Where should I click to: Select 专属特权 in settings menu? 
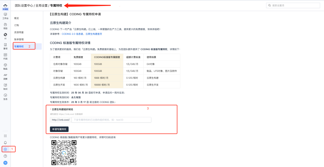[x=19, y=46]
